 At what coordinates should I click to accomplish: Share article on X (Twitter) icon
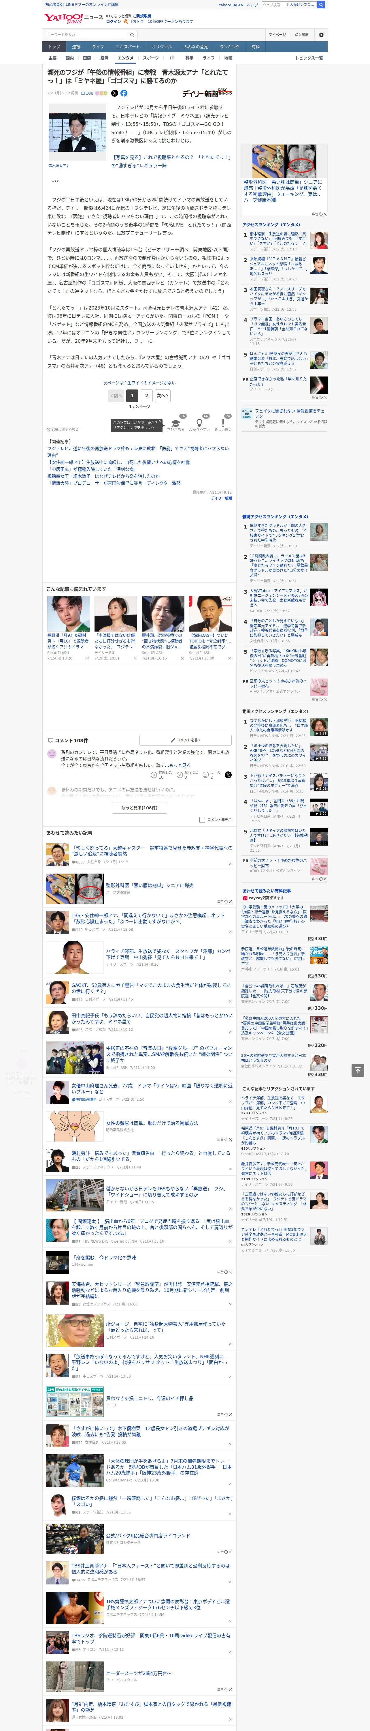(x=114, y=93)
